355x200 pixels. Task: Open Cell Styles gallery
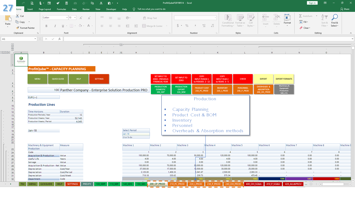(x=250, y=21)
